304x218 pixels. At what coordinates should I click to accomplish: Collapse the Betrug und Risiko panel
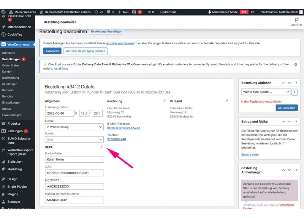coord(296,122)
